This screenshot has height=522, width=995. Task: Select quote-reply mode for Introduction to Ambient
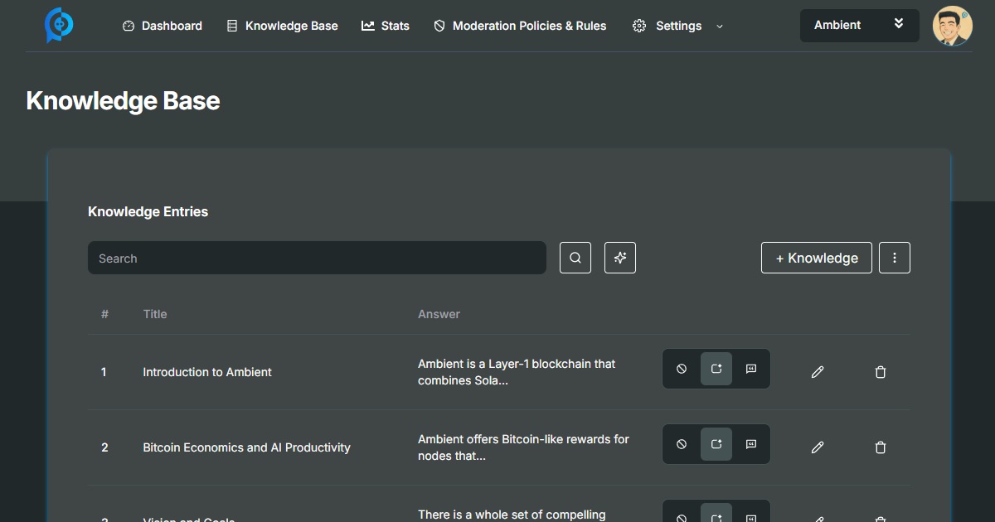tap(751, 369)
